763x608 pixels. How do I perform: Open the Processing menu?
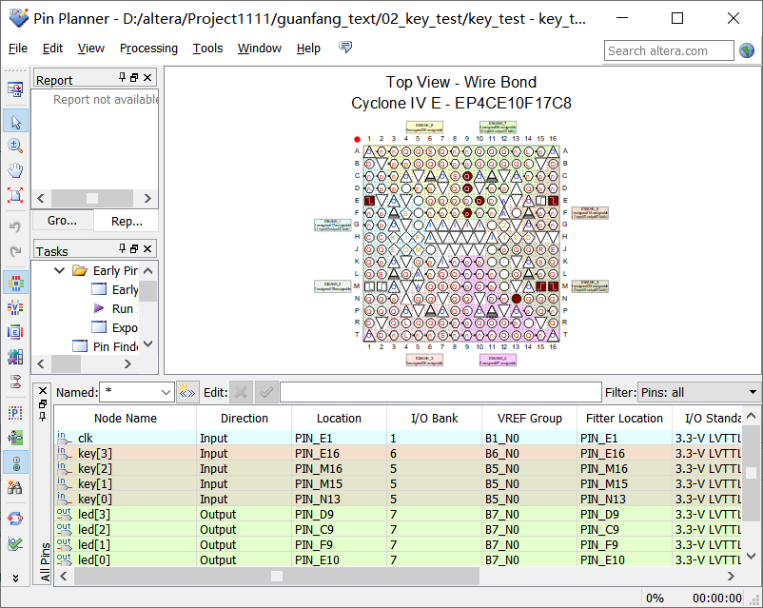[148, 49]
